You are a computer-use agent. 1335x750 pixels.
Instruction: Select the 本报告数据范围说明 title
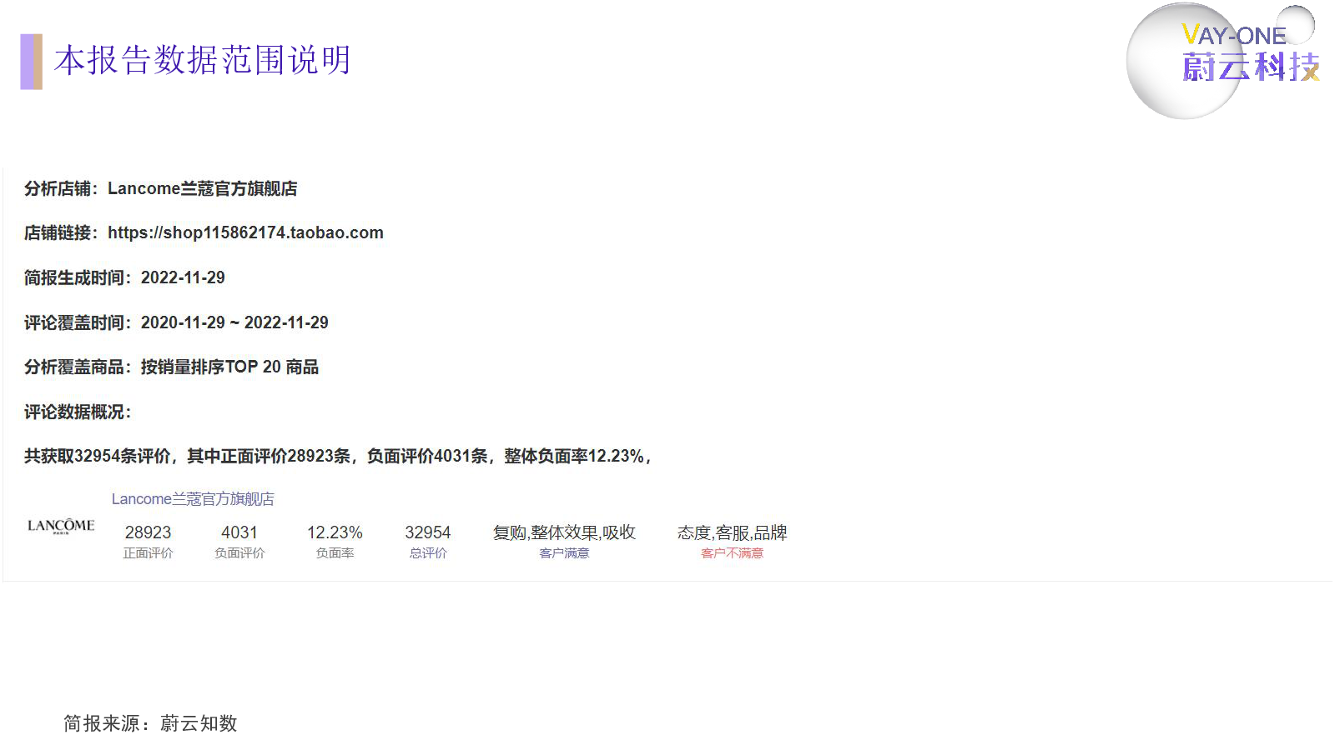point(203,61)
